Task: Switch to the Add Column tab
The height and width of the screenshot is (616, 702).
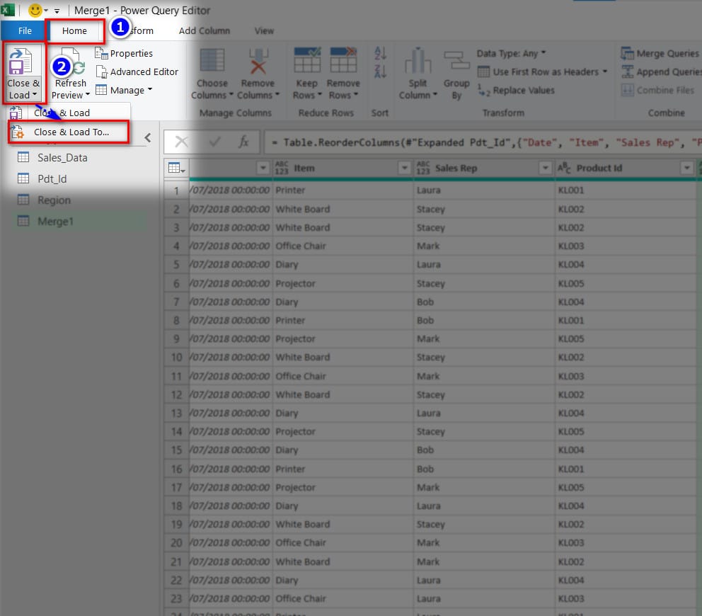Action: click(205, 30)
